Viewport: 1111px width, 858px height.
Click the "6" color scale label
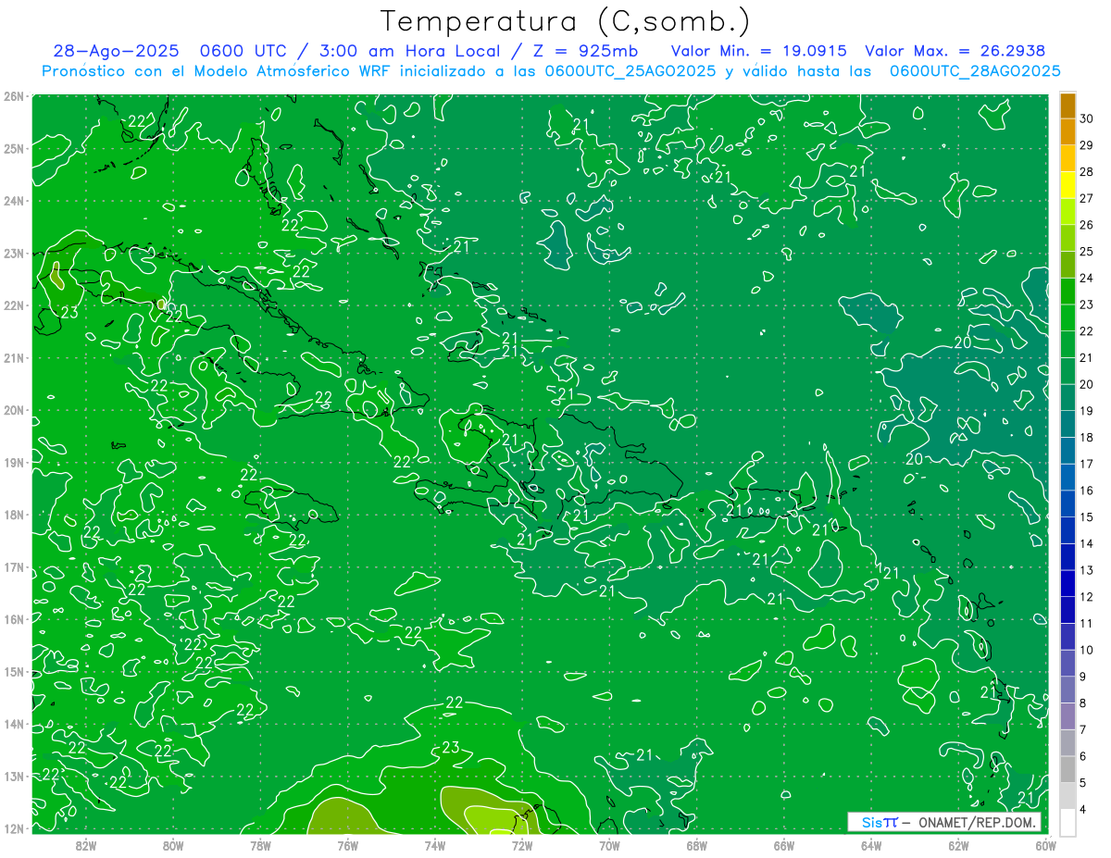pyautogui.click(x=1083, y=756)
